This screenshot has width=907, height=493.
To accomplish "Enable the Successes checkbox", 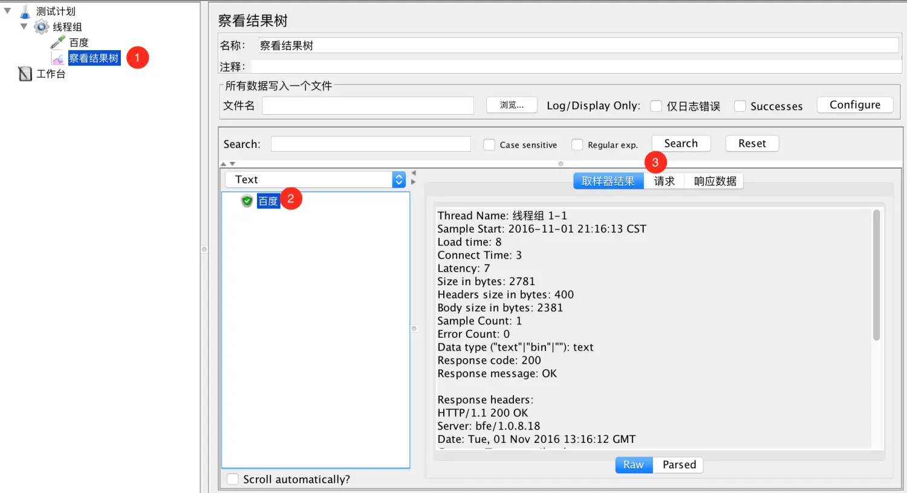I will [x=740, y=106].
